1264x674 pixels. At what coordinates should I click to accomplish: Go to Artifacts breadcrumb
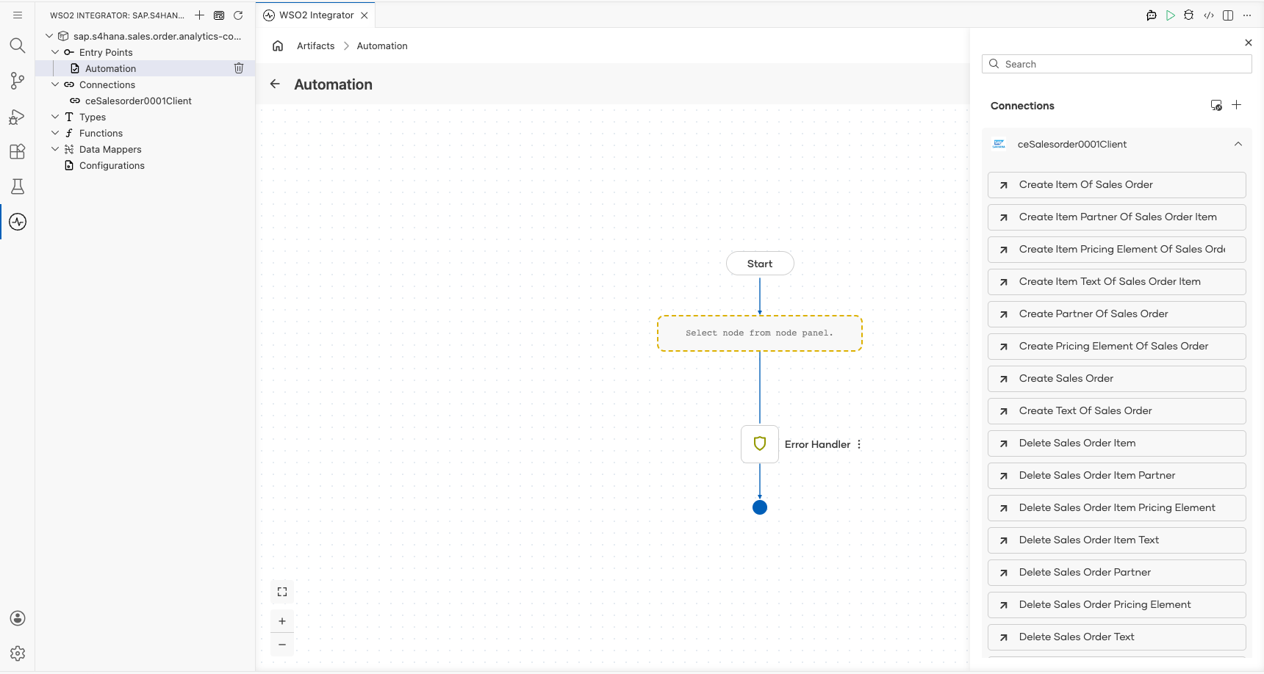[316, 46]
